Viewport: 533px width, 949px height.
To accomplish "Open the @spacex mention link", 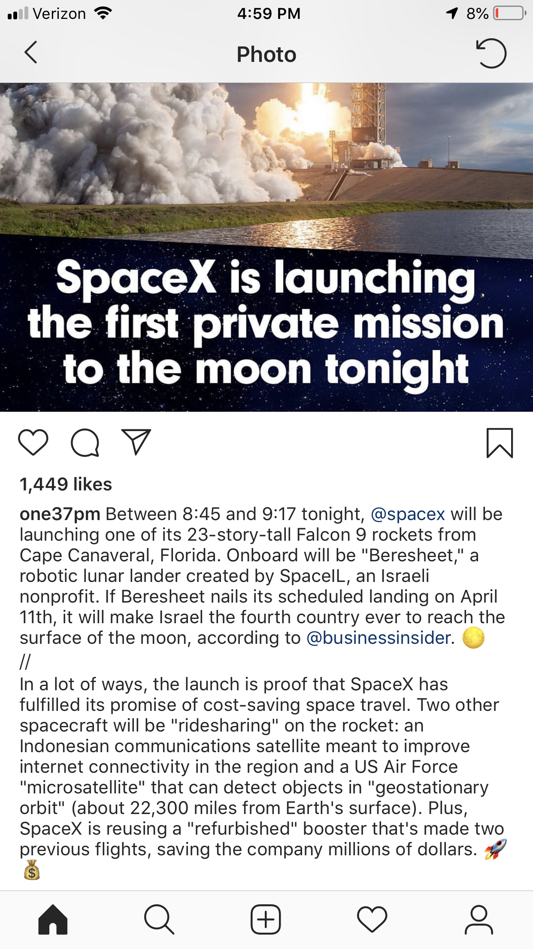I will (x=408, y=514).
